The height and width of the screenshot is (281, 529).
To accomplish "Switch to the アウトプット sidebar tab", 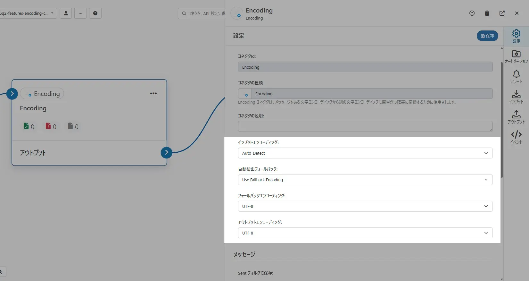I will point(516,117).
